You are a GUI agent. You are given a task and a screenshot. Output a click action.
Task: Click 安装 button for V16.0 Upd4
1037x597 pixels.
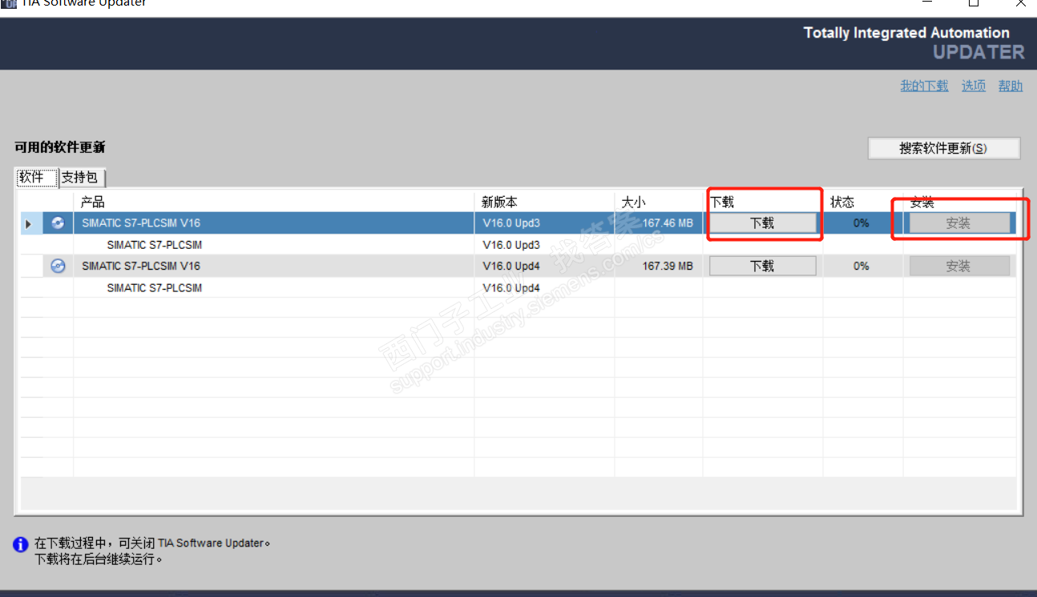click(x=959, y=266)
